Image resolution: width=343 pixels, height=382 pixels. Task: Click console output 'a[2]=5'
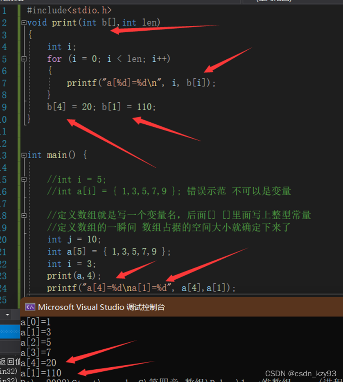36,343
